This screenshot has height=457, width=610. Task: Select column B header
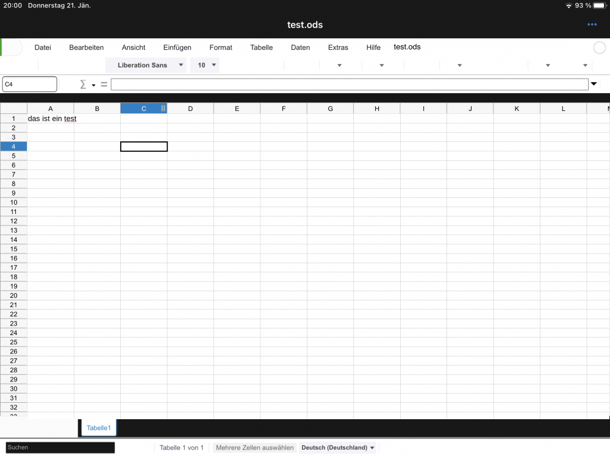pyautogui.click(x=97, y=109)
